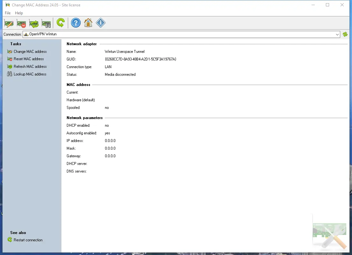
Task: Click green icon beside Restart connection
Action: coord(10,240)
